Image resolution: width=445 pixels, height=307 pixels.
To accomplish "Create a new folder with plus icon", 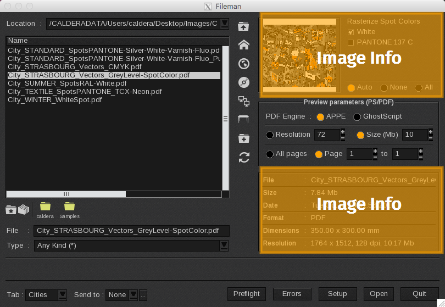I will pyautogui.click(x=244, y=138).
